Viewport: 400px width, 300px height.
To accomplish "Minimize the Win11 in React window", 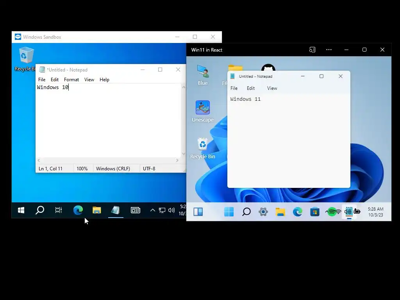I will (346, 50).
